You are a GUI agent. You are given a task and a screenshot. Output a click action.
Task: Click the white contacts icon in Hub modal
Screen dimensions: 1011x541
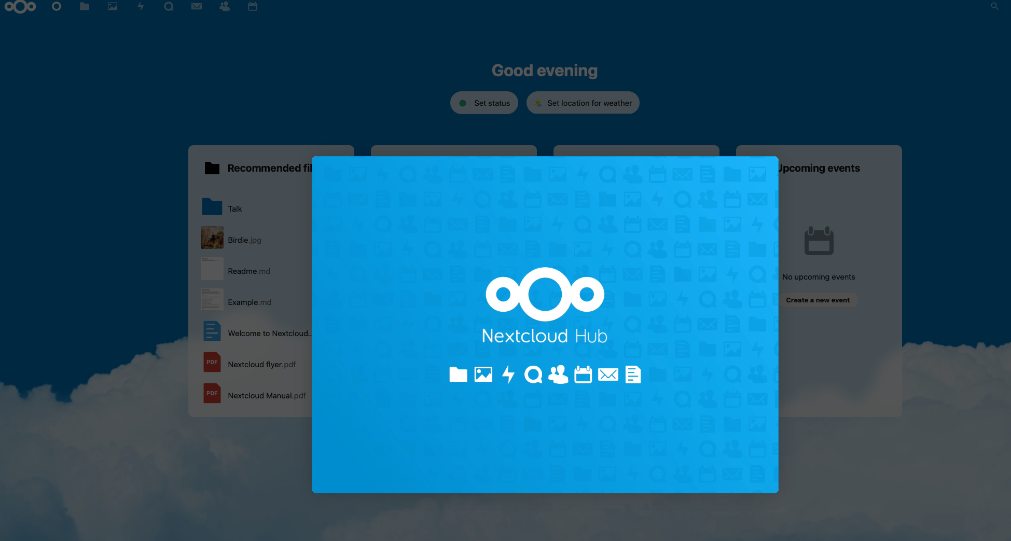point(558,374)
